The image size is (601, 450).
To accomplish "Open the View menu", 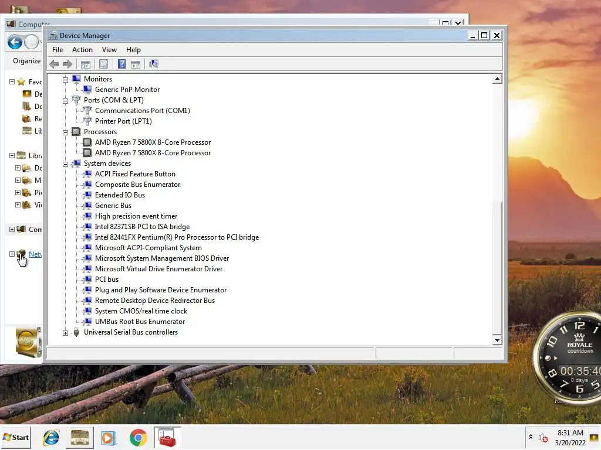I will pyautogui.click(x=109, y=50).
